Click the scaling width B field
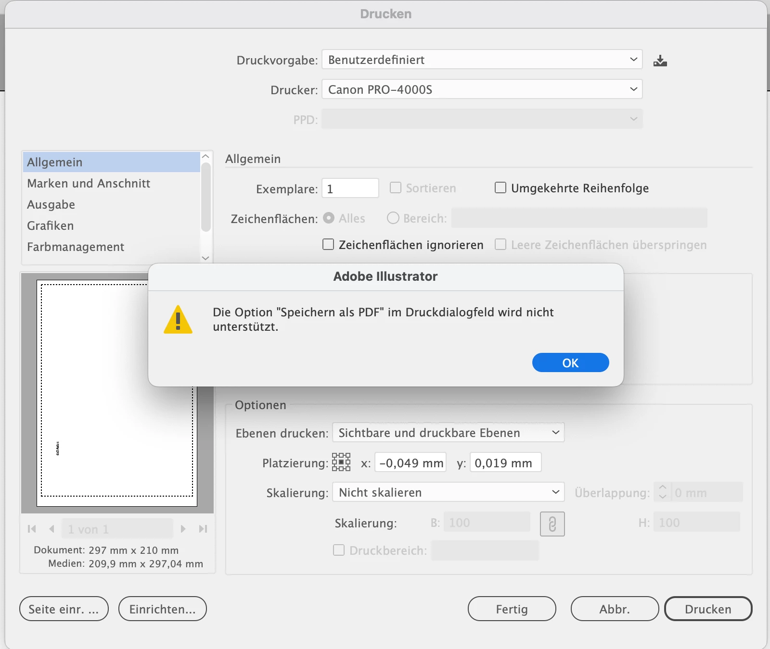Screen dimensions: 770x649 point(487,522)
